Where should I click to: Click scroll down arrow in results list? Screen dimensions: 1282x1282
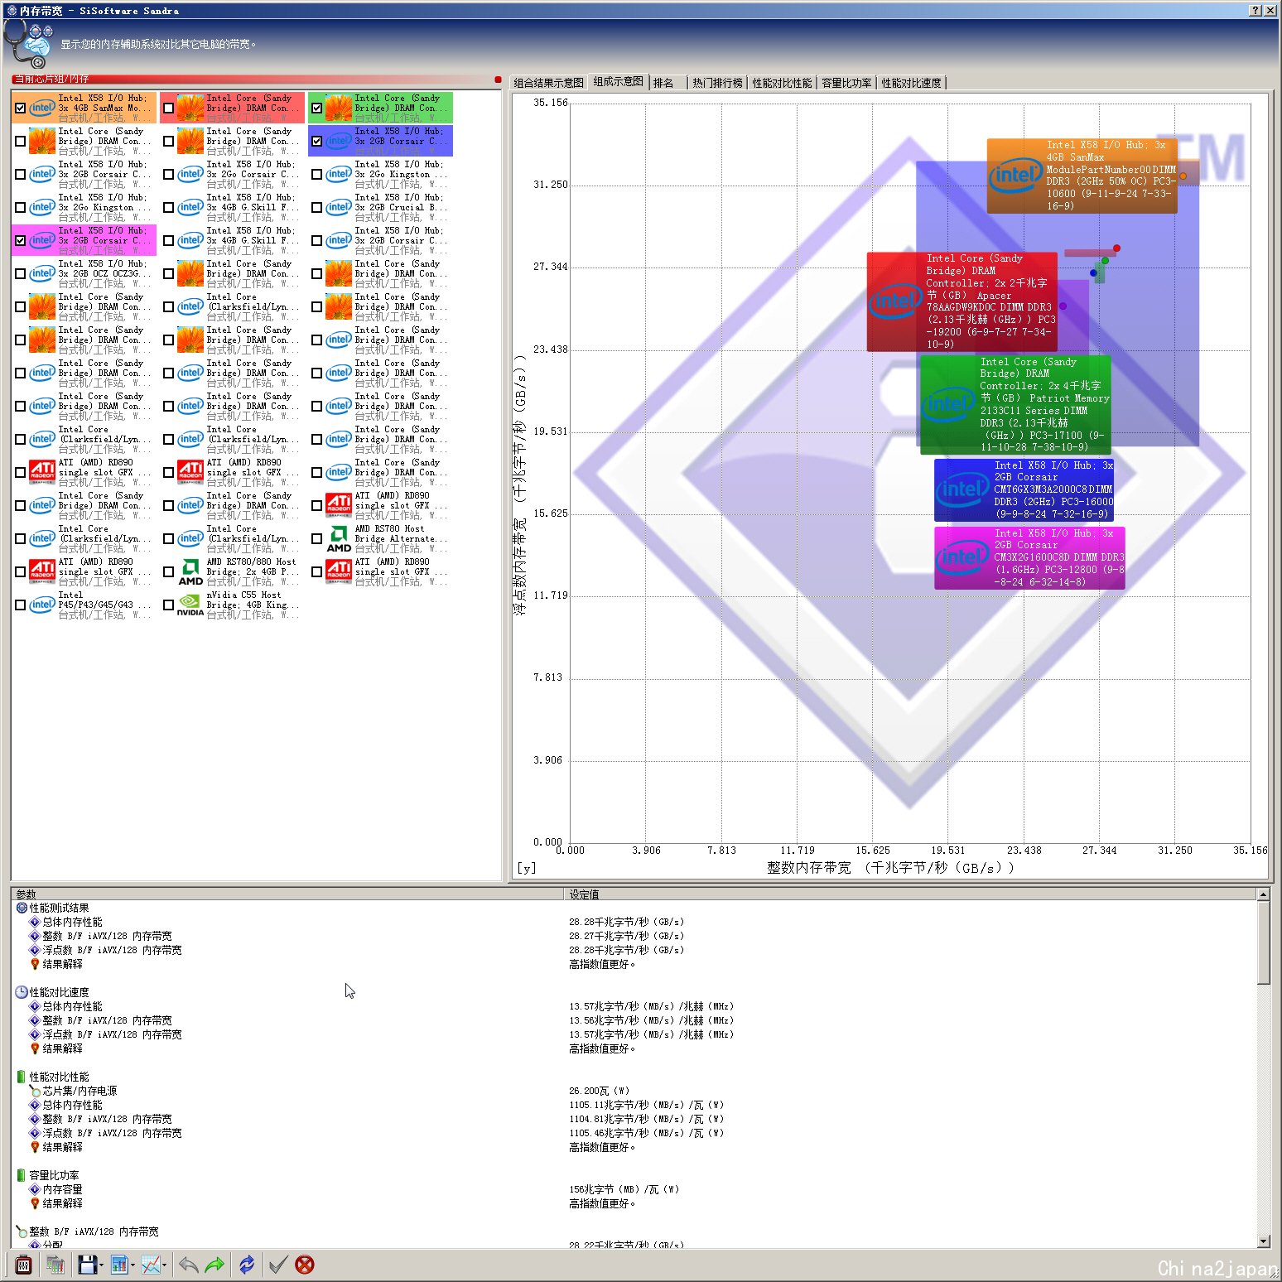pyautogui.click(x=1263, y=1241)
